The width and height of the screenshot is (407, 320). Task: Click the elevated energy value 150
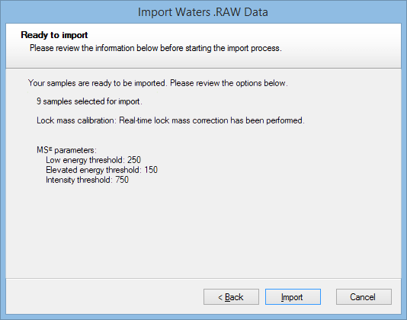151,170
